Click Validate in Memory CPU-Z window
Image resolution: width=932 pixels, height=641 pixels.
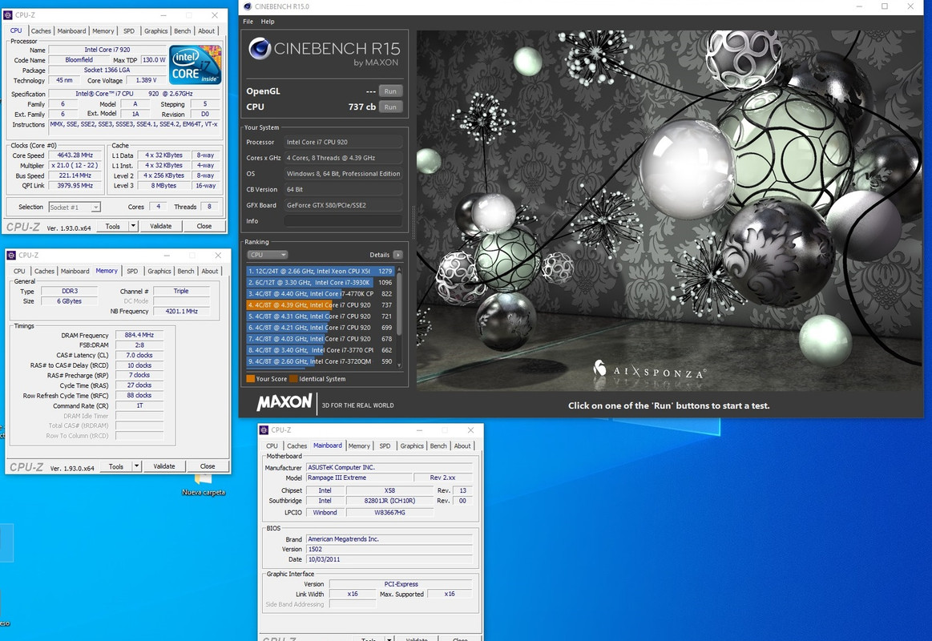(164, 466)
